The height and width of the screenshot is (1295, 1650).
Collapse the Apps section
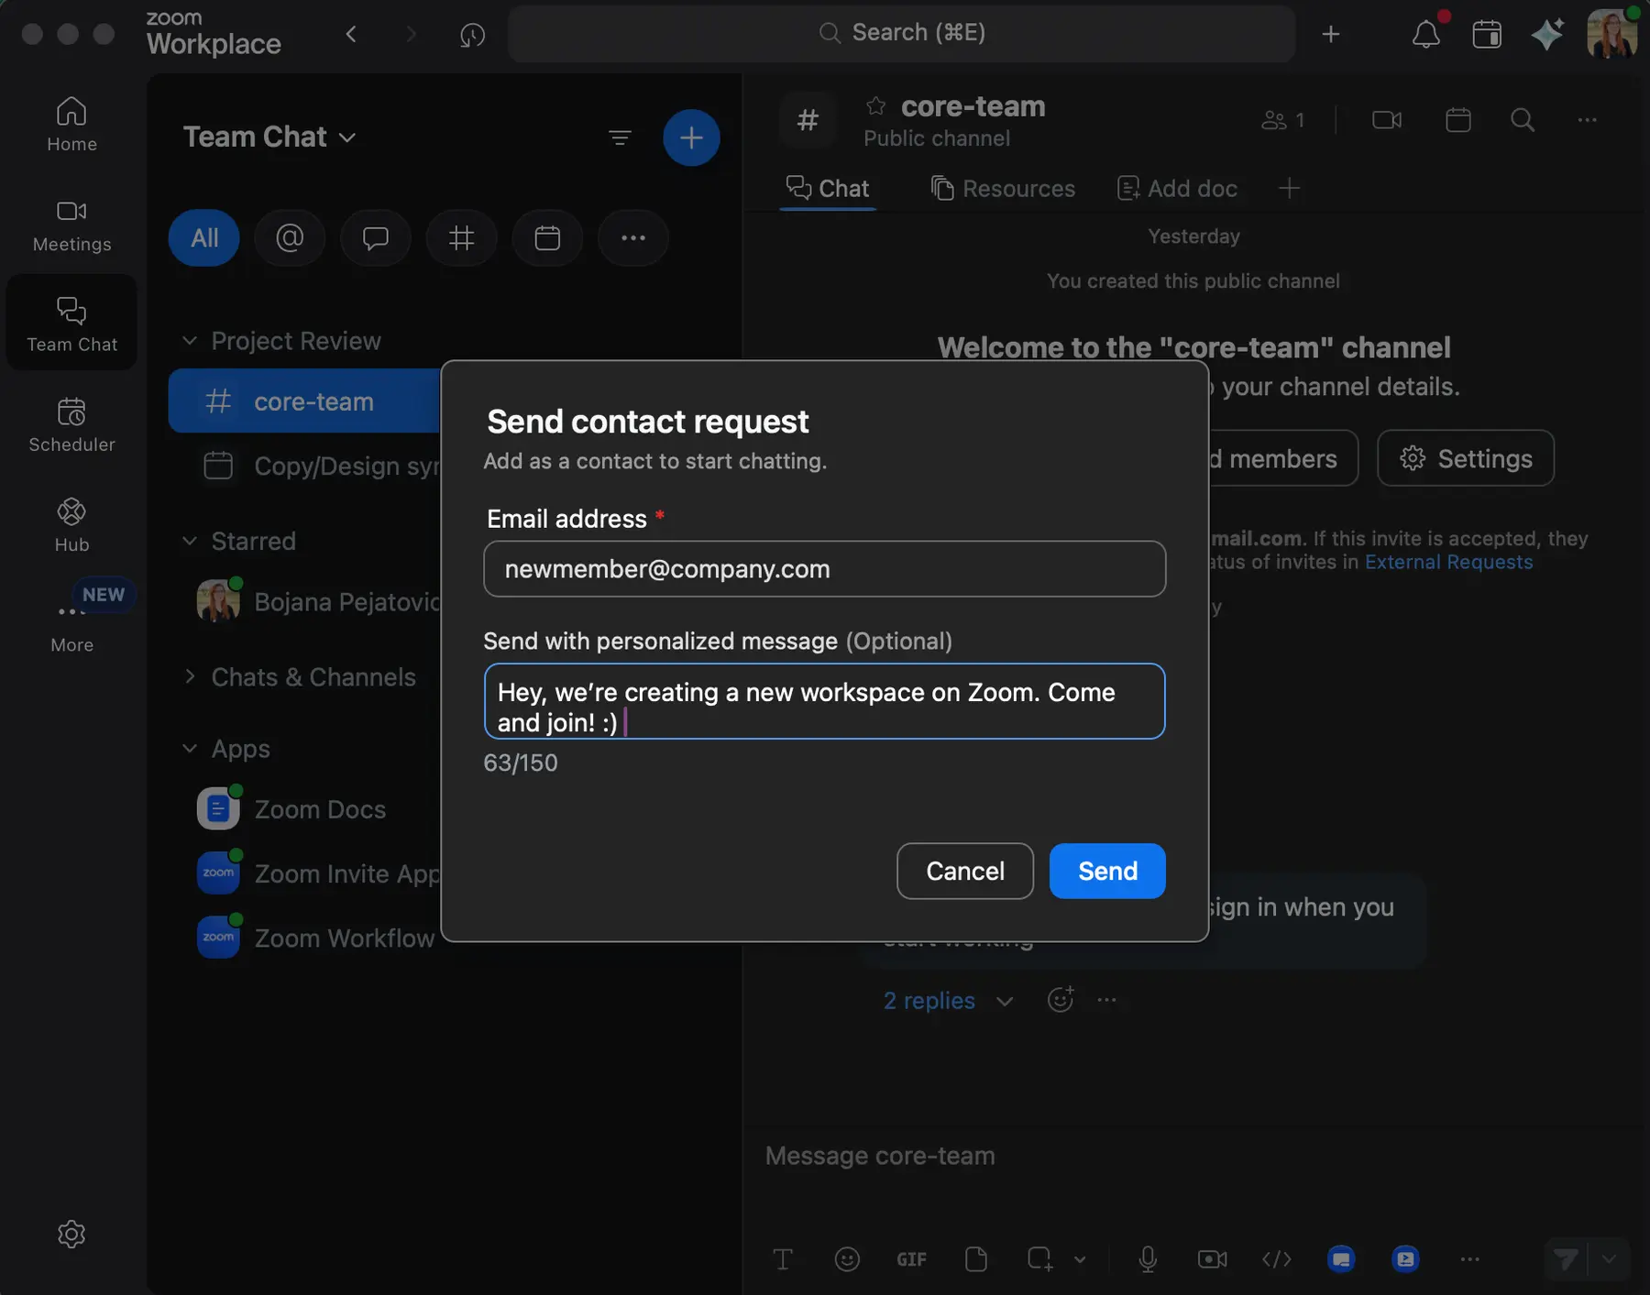(189, 748)
